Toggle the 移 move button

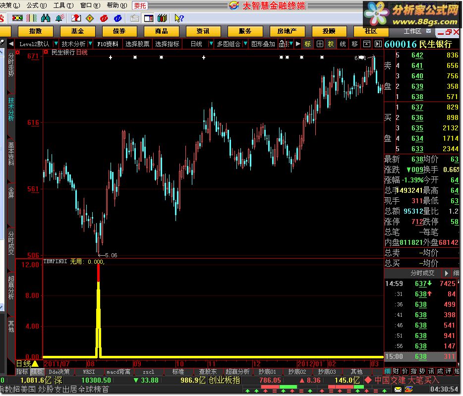click(354, 44)
